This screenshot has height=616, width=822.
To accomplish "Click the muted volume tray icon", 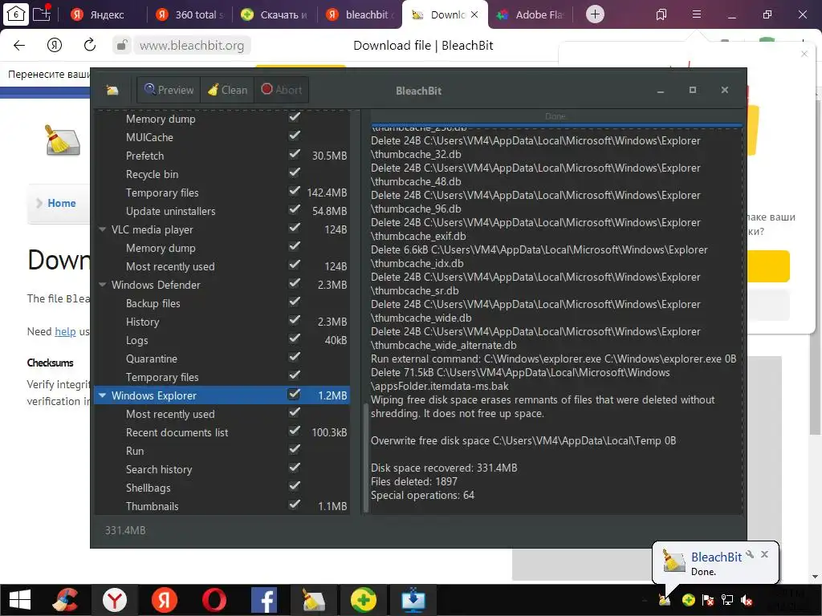I will 747,600.
